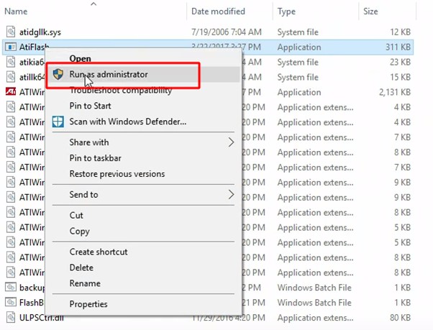Image resolution: width=433 pixels, height=330 pixels.
Task: Choose Pin to taskbar
Action: tap(95, 158)
